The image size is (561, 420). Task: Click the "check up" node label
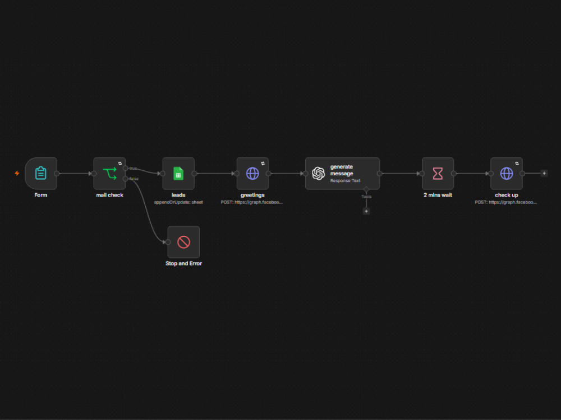(506, 195)
